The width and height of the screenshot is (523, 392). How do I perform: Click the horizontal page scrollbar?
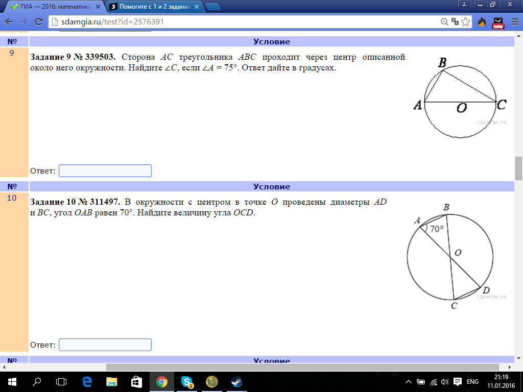302,367
